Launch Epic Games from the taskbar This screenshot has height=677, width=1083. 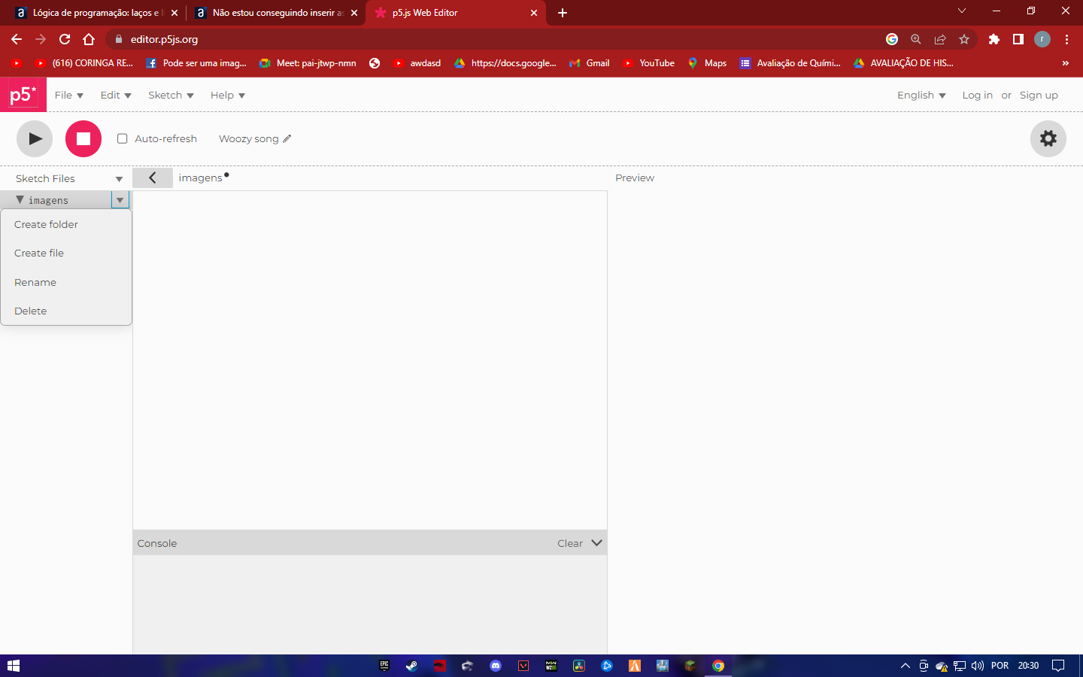pyautogui.click(x=384, y=666)
